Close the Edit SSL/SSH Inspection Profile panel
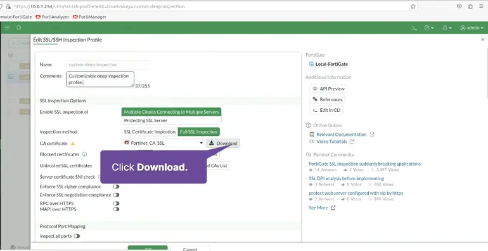The width and height of the screenshot is (488, 251). (483, 39)
